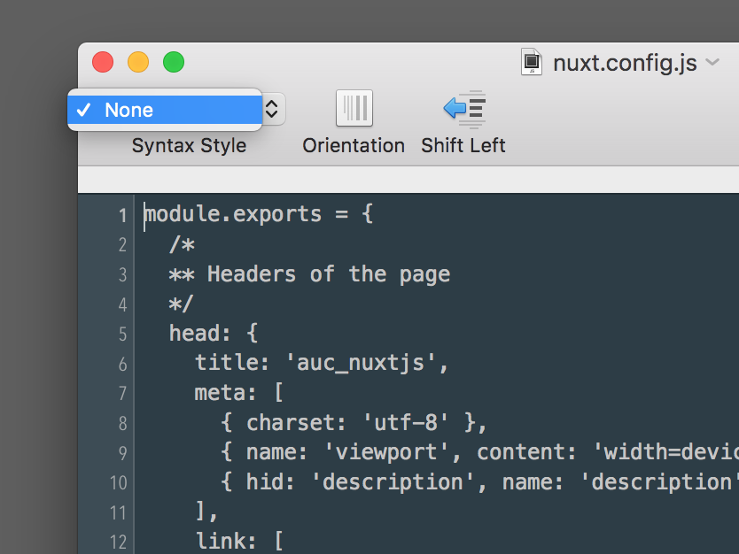Click the meta: [ line

(x=239, y=393)
